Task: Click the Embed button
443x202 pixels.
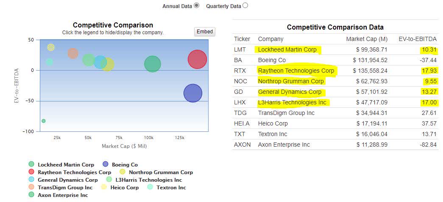Action: (205, 32)
